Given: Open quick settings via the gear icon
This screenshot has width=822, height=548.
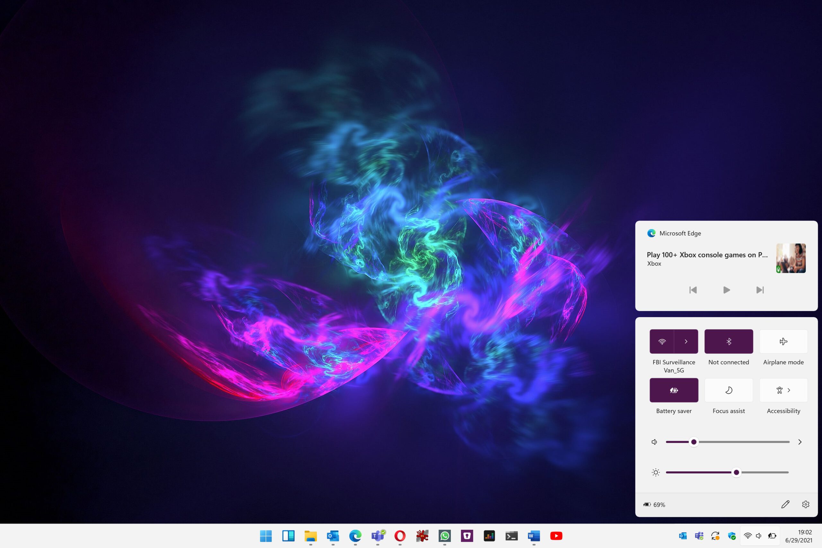Looking at the screenshot, I should tap(806, 504).
